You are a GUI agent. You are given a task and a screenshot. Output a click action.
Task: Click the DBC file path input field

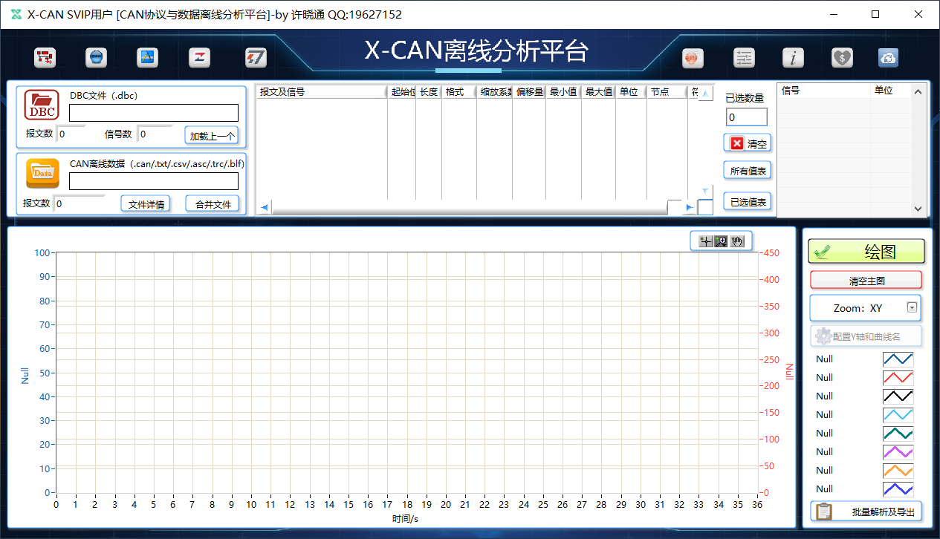tap(154, 114)
